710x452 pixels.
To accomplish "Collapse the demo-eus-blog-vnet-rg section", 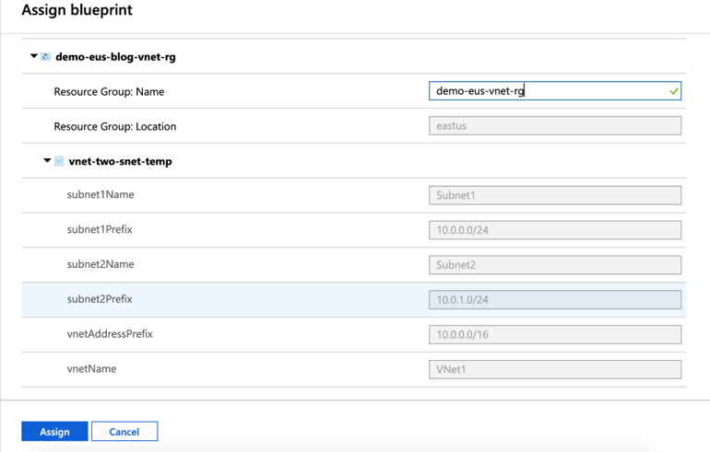I will click(33, 56).
